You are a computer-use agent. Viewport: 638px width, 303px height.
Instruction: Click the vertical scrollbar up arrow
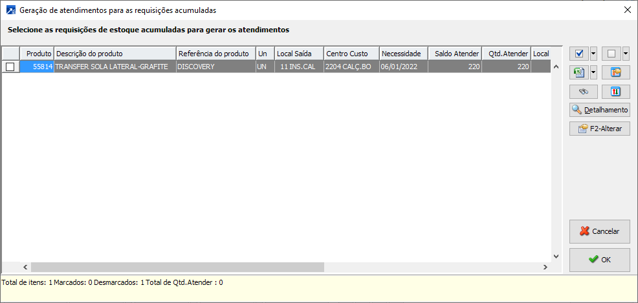[x=556, y=66]
